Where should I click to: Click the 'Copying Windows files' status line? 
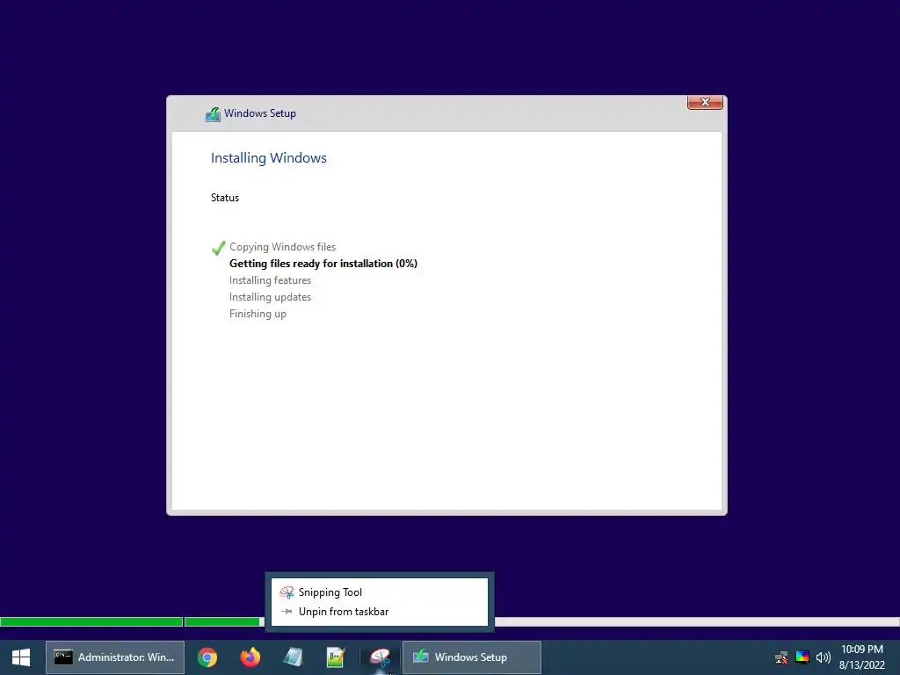click(x=282, y=247)
